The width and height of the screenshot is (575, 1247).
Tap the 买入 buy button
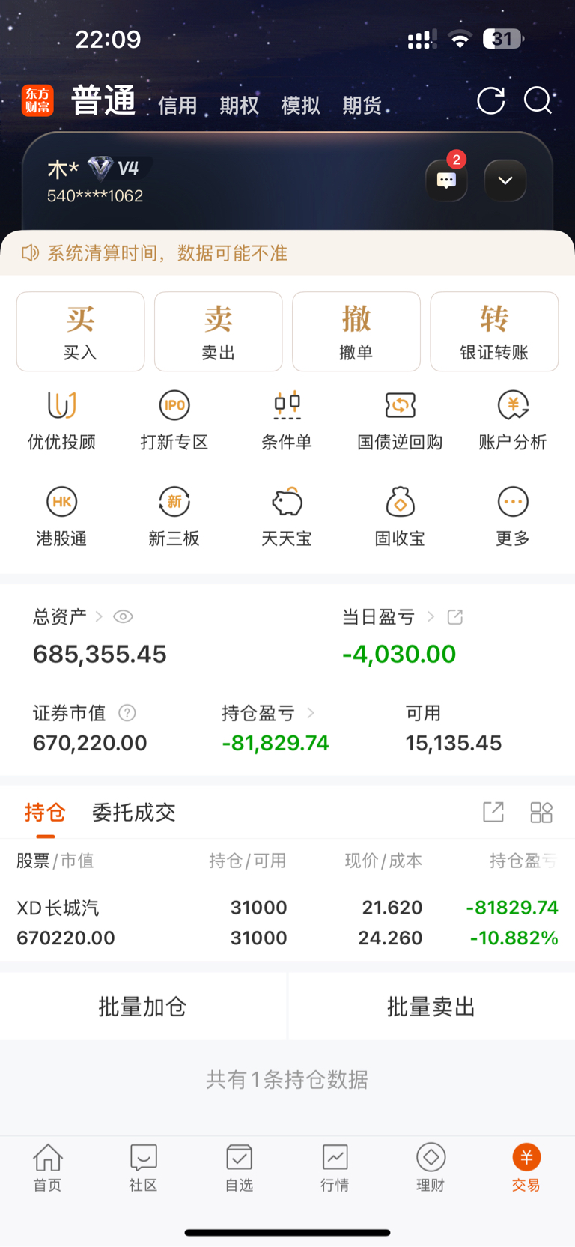(x=81, y=332)
